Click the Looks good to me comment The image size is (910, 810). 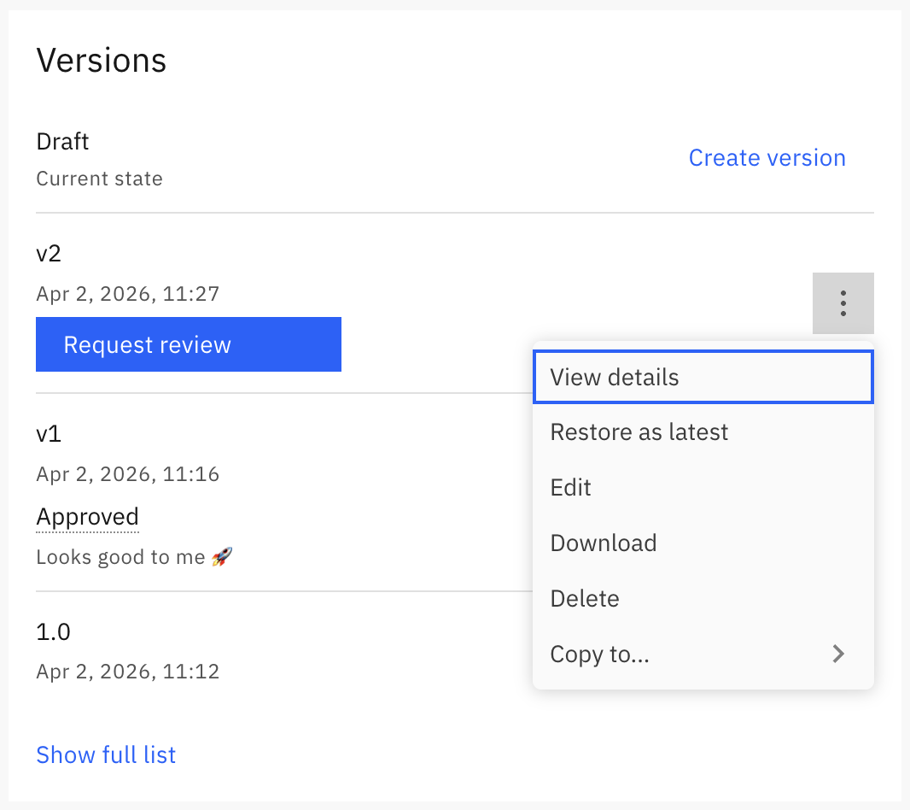pyautogui.click(x=120, y=558)
